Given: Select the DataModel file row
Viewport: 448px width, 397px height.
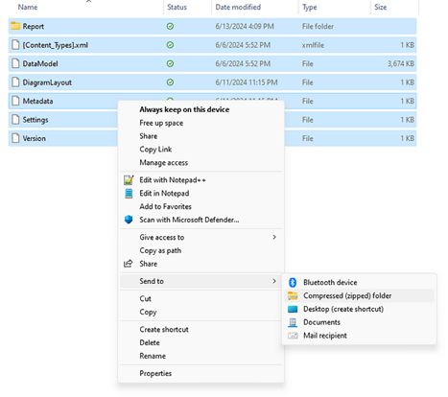Looking at the screenshot, I should pyautogui.click(x=212, y=63).
